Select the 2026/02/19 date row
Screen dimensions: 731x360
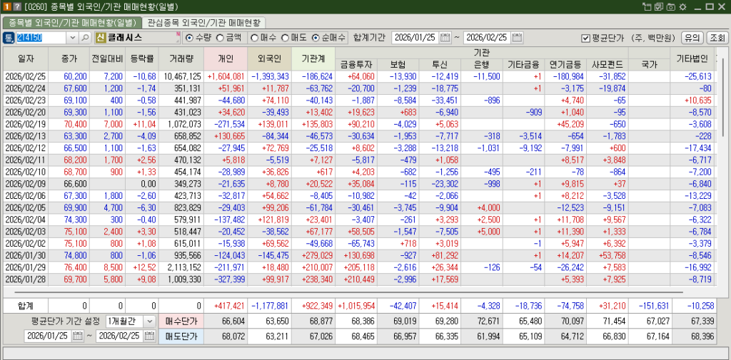tap(359, 124)
